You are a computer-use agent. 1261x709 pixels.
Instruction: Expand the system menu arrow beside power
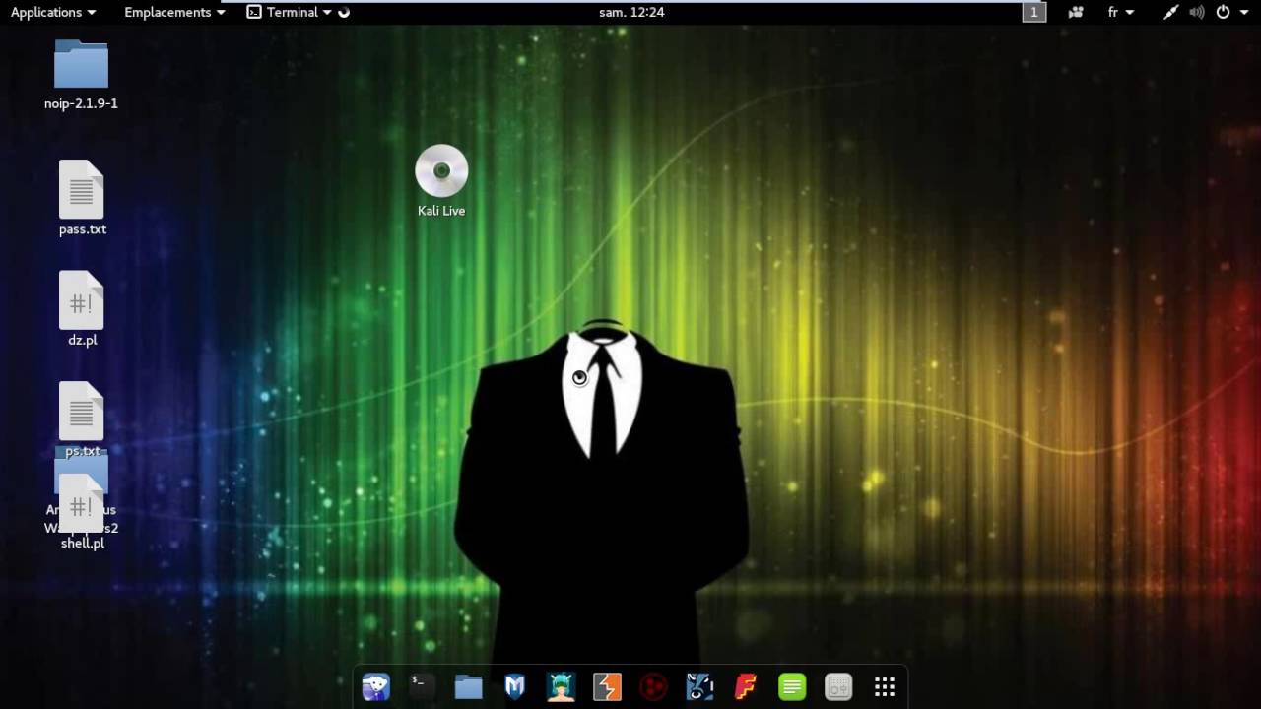pyautogui.click(x=1243, y=12)
